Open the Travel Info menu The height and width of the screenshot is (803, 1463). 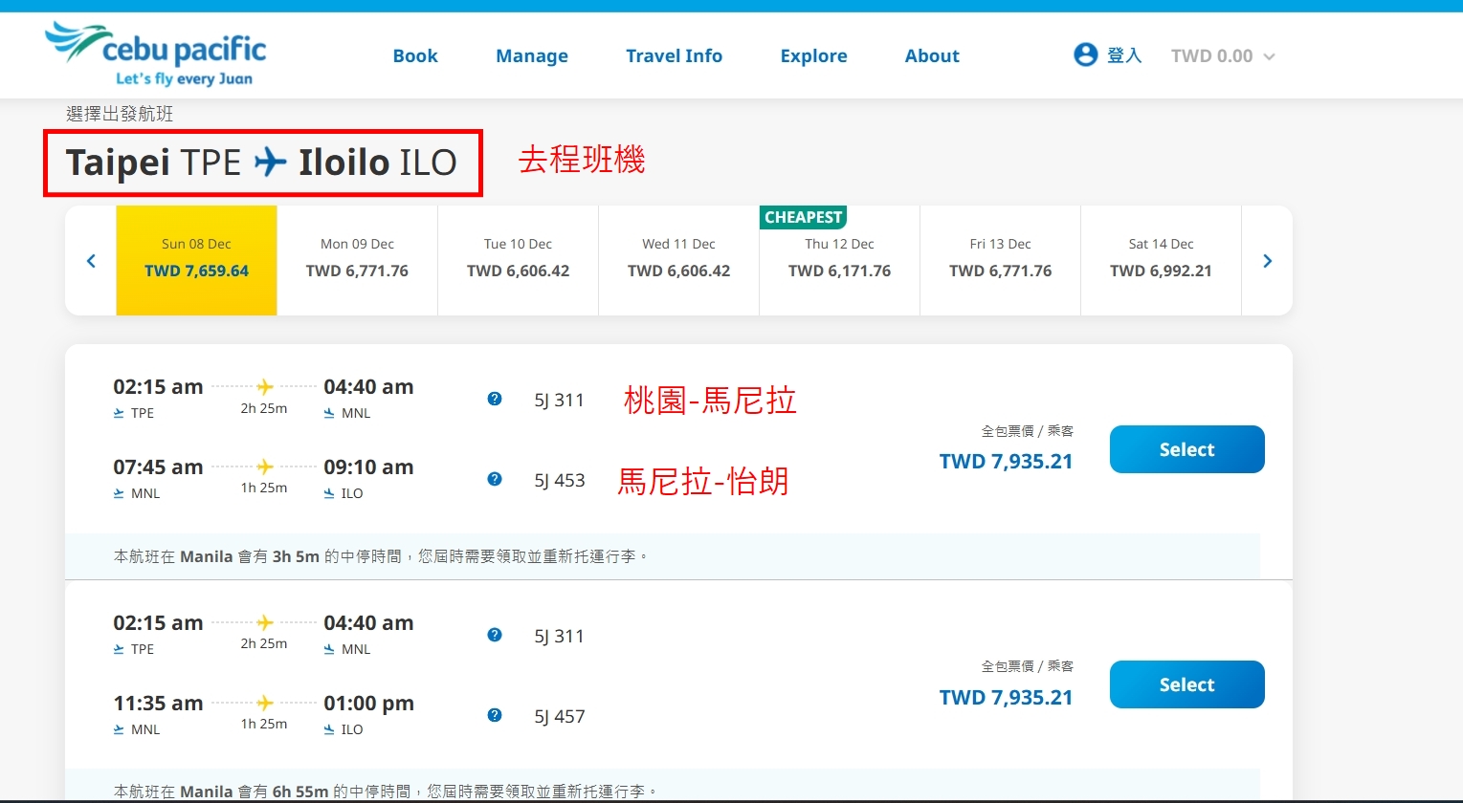point(674,55)
